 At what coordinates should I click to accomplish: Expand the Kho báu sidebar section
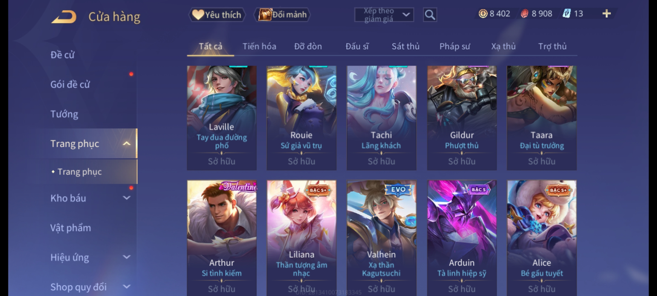126,198
